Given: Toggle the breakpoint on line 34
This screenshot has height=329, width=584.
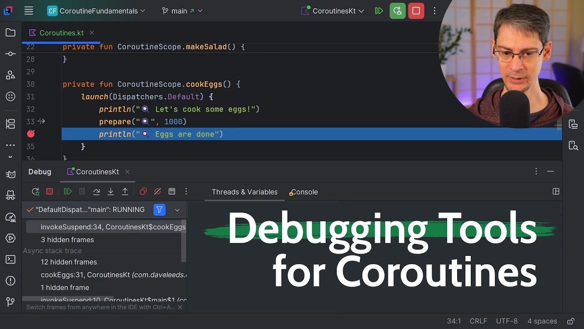Looking at the screenshot, I should [31, 134].
